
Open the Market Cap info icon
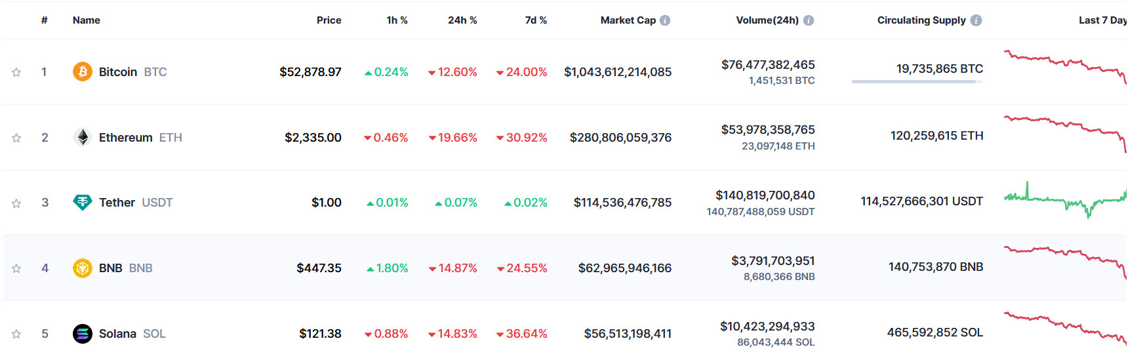665,20
